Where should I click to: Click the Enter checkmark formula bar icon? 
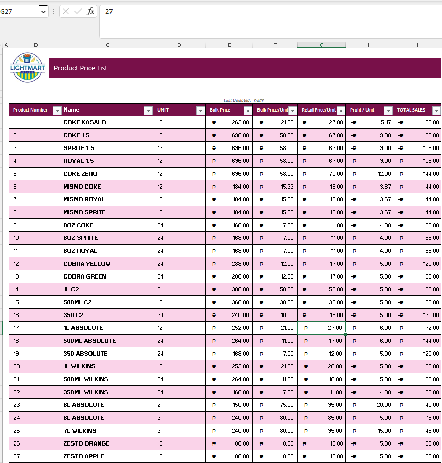(78, 11)
